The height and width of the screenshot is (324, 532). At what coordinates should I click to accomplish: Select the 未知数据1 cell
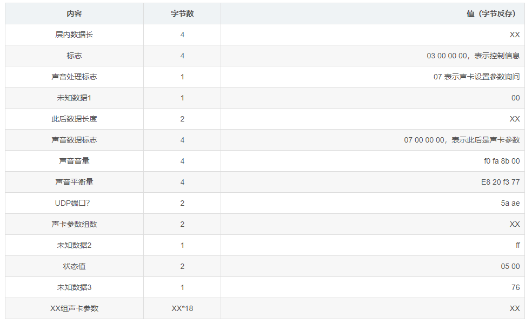tap(74, 98)
